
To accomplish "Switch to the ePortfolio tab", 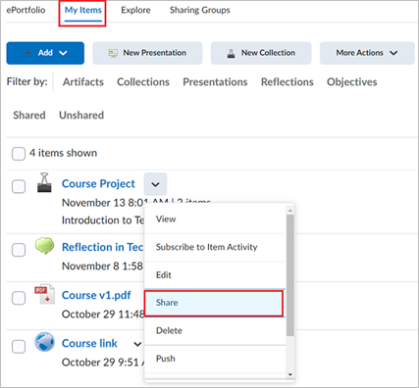I will pos(26,10).
